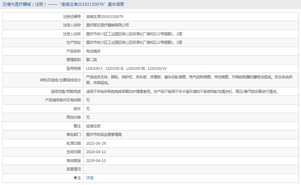Click the 变更情况 row label
Viewport: 301px width, 185px height.
click(74, 169)
